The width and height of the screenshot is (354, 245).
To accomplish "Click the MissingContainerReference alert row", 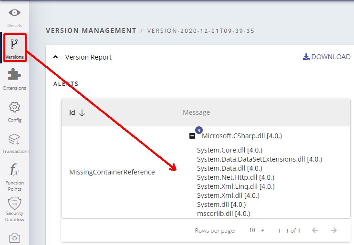I will pyautogui.click(x=112, y=172).
